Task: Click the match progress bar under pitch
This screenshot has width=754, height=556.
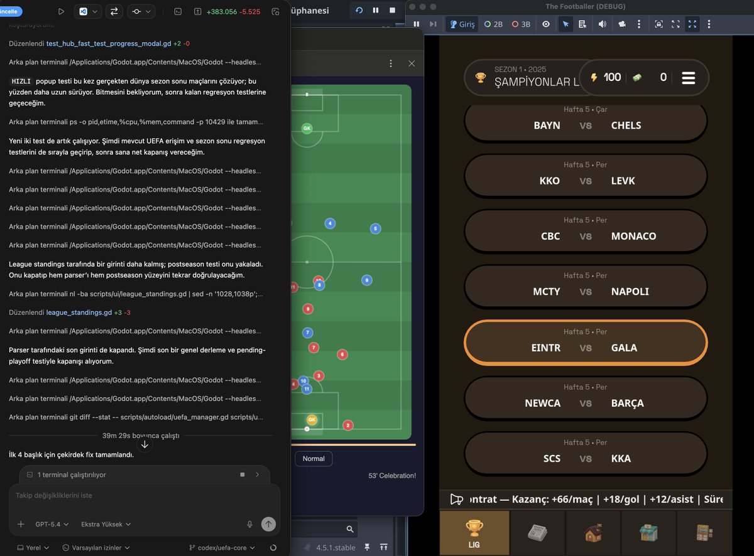Action: [x=354, y=445]
